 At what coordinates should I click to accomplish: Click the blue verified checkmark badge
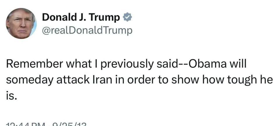tap(127, 18)
